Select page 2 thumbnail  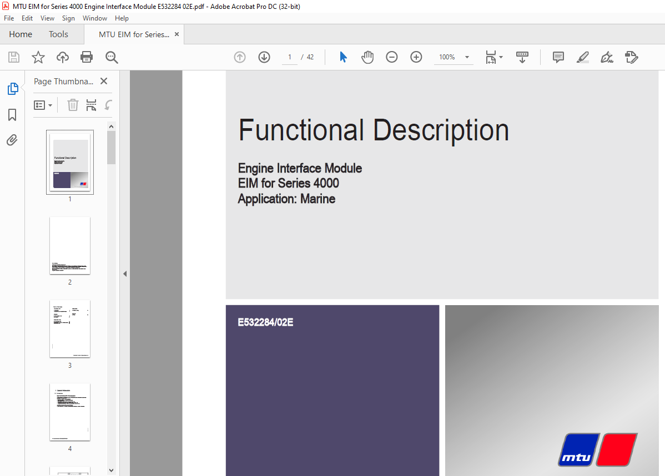pos(70,245)
